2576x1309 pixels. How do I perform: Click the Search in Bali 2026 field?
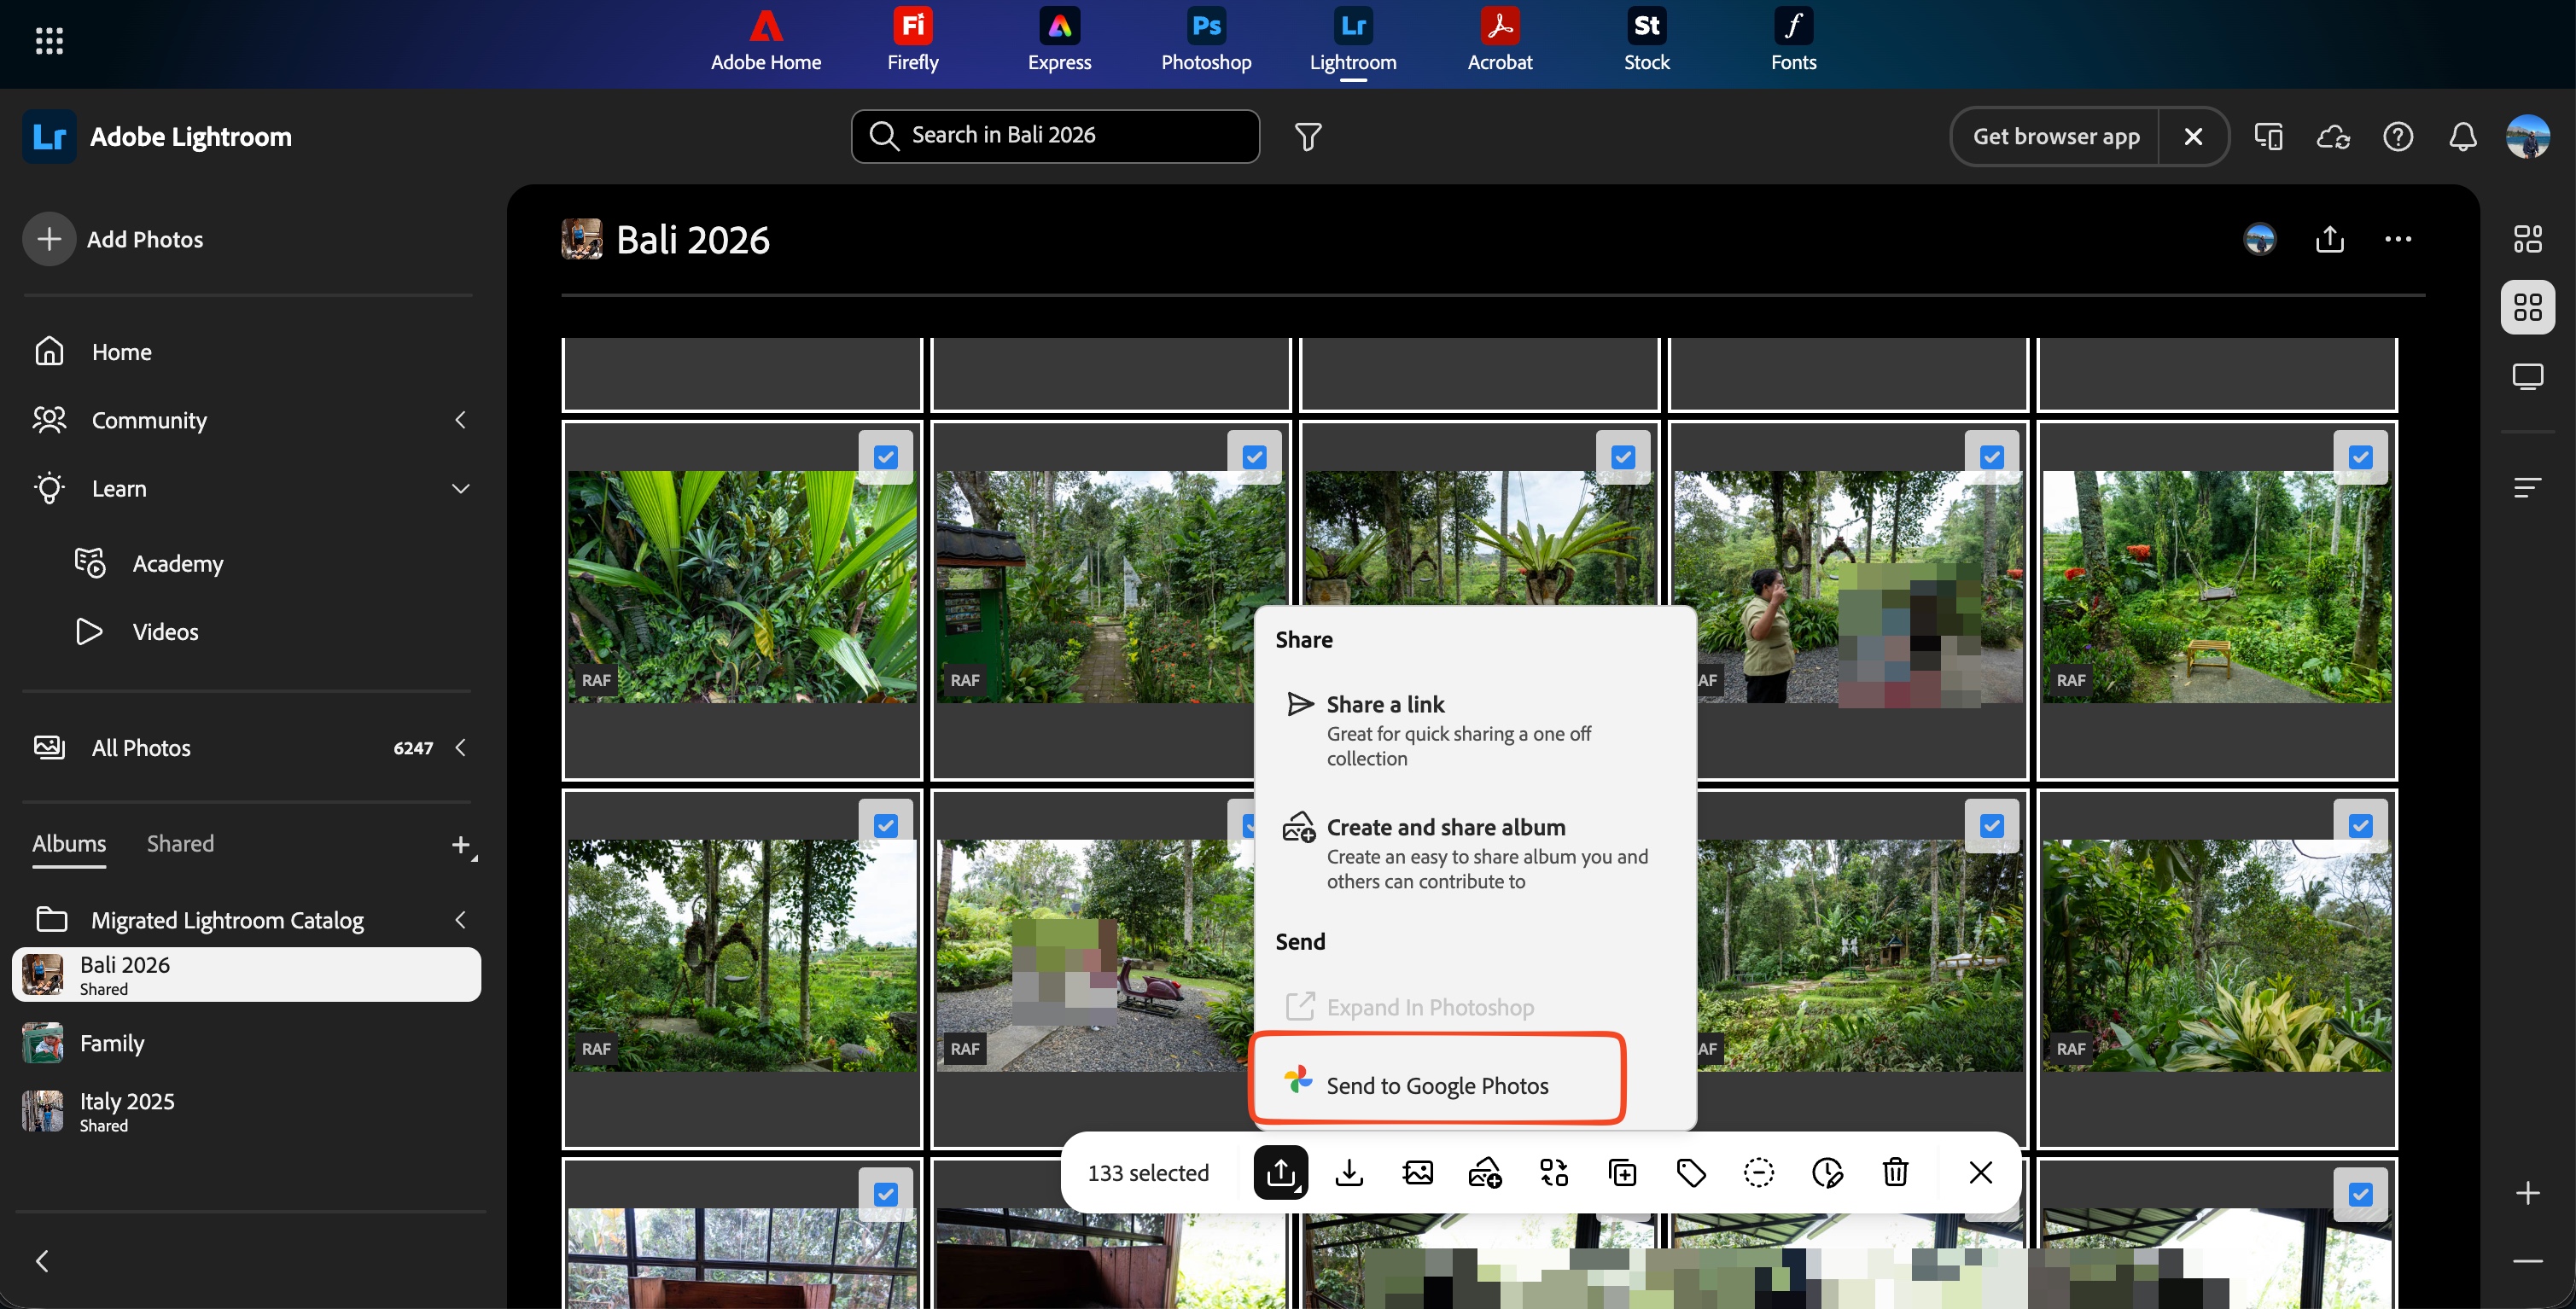click(x=1055, y=136)
